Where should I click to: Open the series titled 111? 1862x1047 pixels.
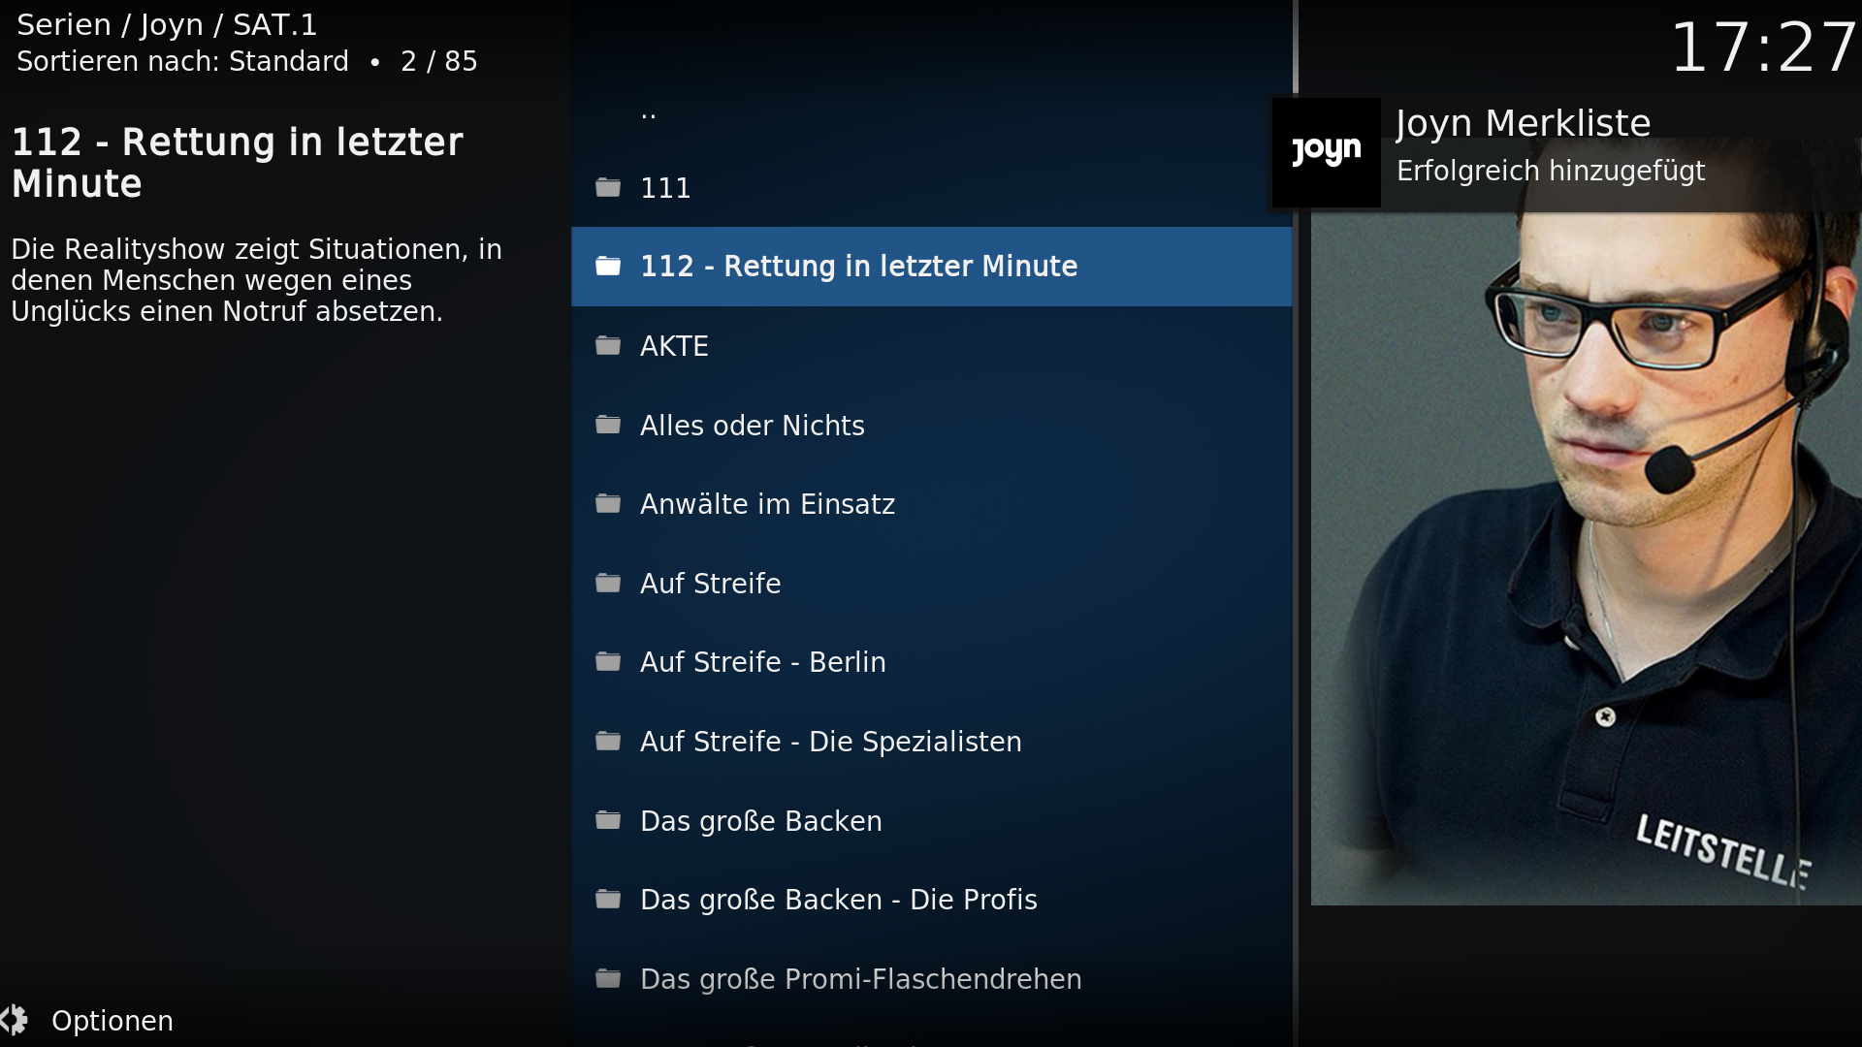click(931, 187)
